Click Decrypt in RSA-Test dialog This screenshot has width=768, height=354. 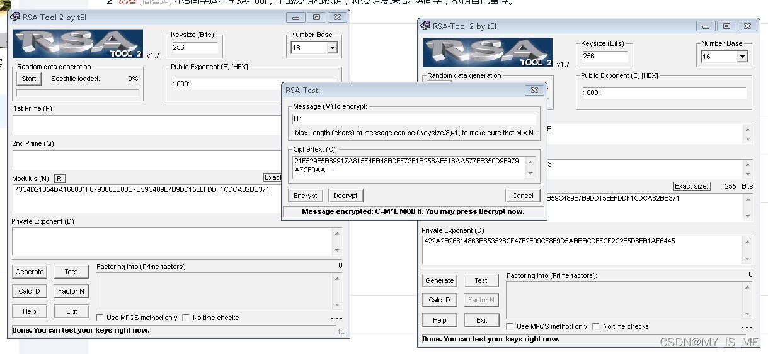(x=345, y=196)
